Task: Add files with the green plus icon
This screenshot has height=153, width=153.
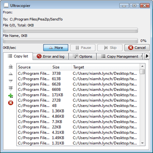Action: 11,96
